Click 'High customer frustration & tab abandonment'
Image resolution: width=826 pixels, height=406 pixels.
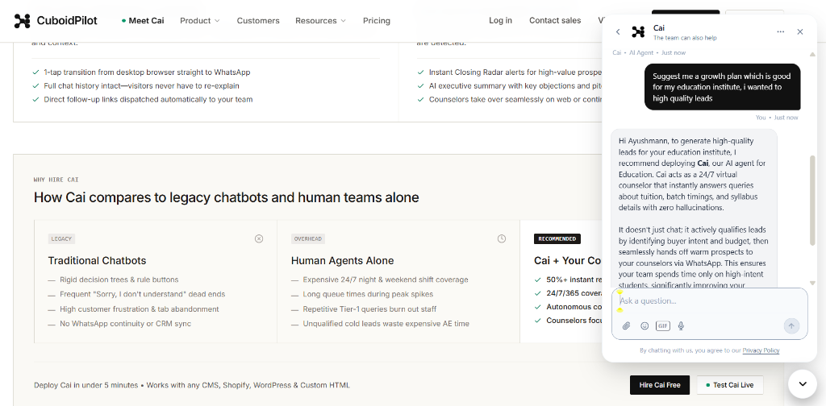tap(139, 309)
